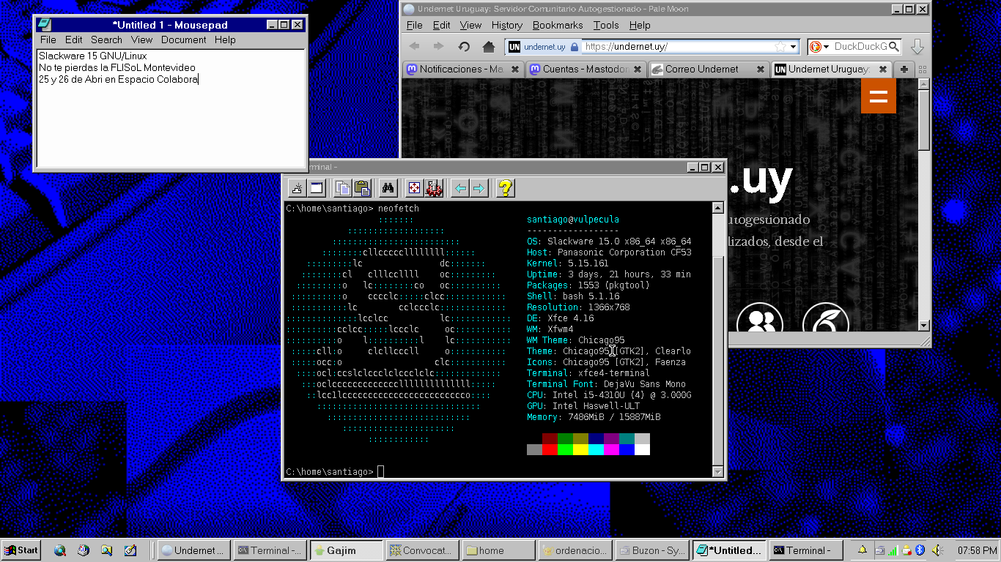Switch to the Correo Undernet tab
Image resolution: width=1001 pixels, height=562 pixels.
[x=701, y=69]
